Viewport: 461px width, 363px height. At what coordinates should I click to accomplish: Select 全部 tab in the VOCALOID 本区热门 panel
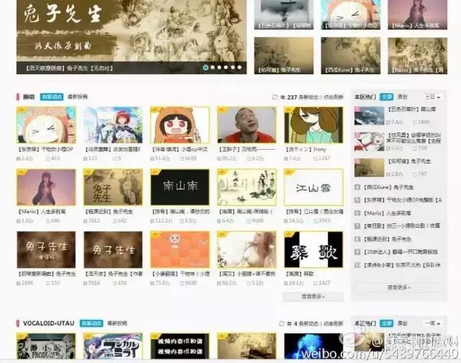[x=386, y=323]
